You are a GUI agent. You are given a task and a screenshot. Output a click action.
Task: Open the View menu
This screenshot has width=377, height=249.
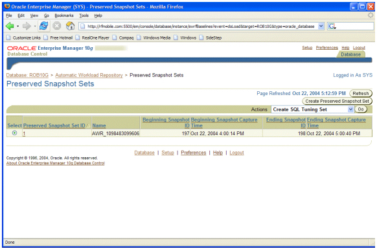coord(34,16)
